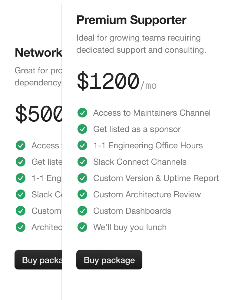Screen dimensions: 241x300
Task: Click checkmark icon beside Access to Maintainers Channel
Action: coord(82,113)
